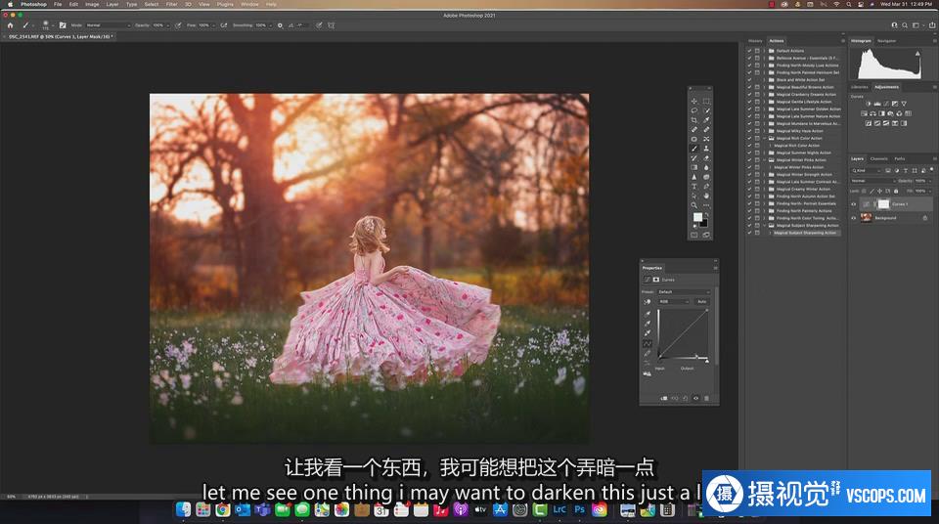Open Photoshop from the Dock
This screenshot has height=524, width=939.
point(579,509)
